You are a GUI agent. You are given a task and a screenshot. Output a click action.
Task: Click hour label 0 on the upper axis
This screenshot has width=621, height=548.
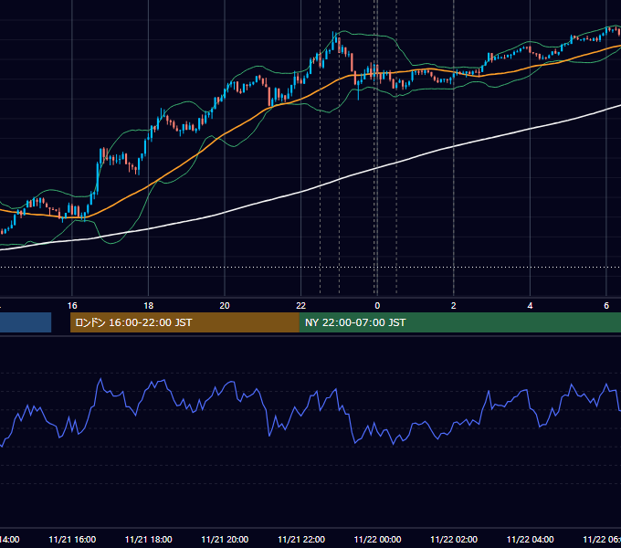377,306
